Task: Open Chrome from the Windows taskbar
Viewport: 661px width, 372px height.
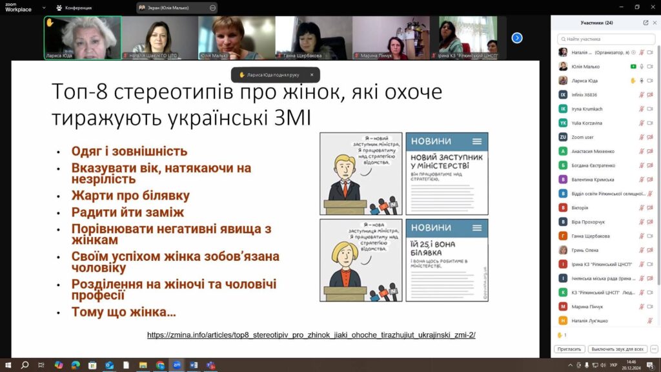Action: click(160, 365)
